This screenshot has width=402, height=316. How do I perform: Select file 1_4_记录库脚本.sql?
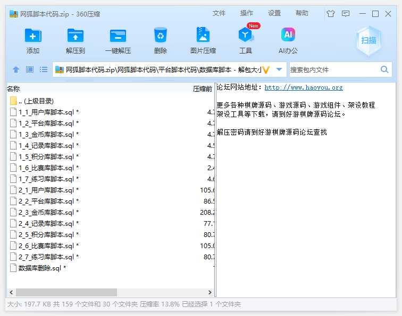tap(111, 145)
